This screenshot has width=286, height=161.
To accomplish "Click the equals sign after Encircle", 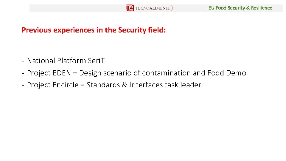I will pos(83,85).
